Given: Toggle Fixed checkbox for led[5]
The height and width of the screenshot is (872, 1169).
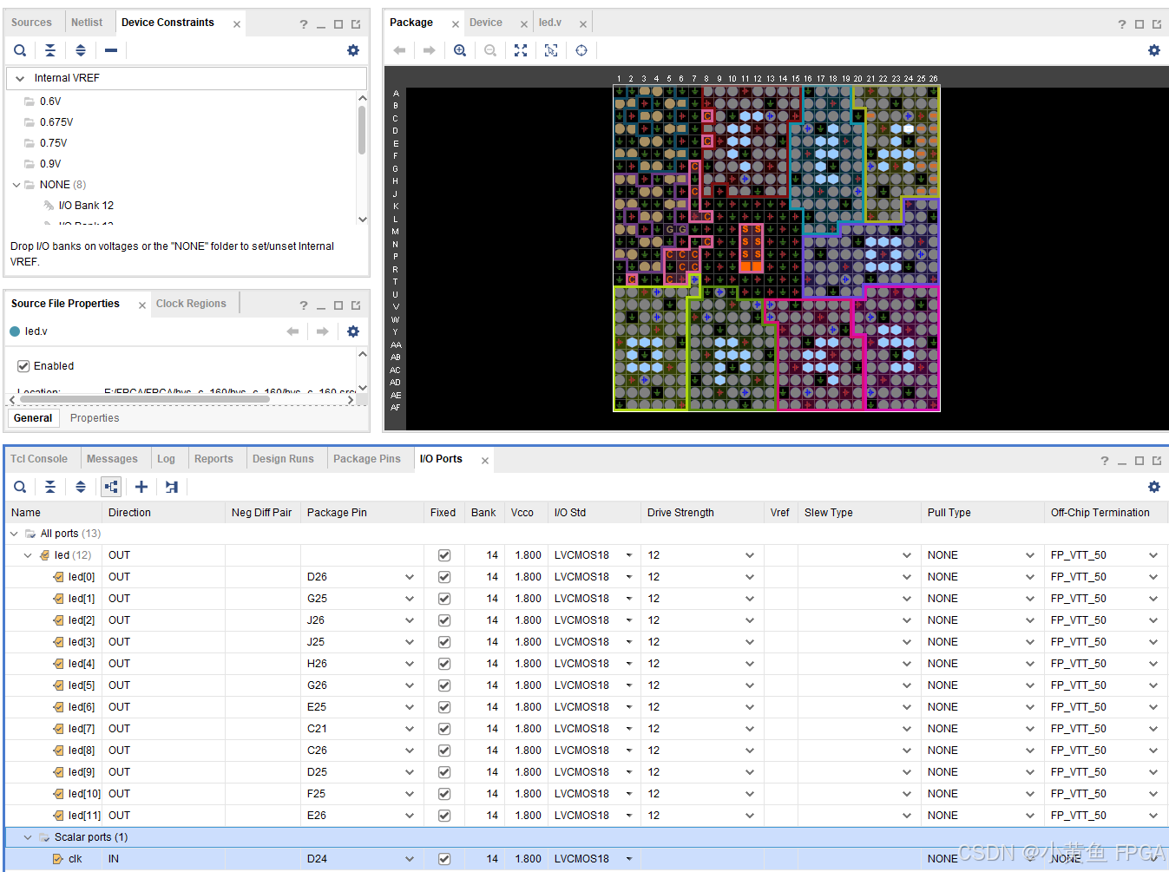Looking at the screenshot, I should [444, 685].
